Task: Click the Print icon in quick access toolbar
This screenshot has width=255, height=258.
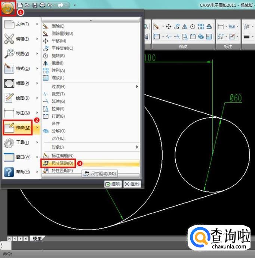Action: pos(42,5)
